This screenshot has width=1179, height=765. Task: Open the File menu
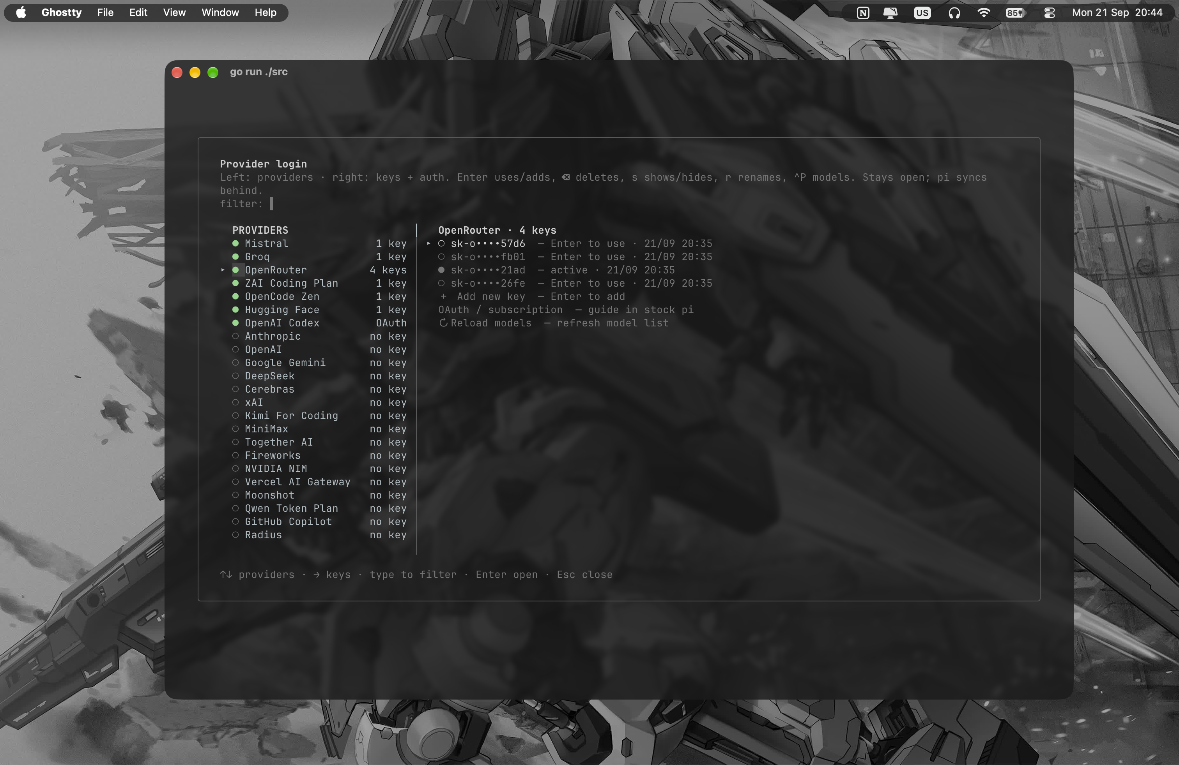point(105,12)
